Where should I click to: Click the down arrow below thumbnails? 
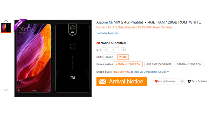coord(6,90)
